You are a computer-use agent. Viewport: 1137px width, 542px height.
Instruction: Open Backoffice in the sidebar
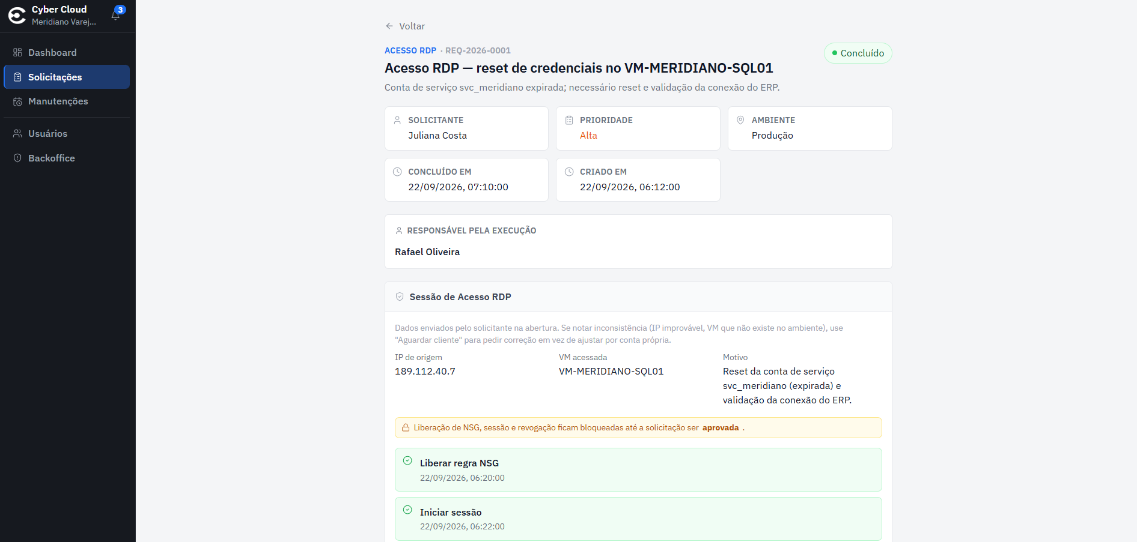point(67,158)
